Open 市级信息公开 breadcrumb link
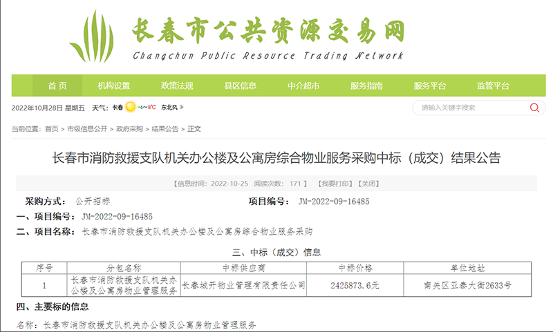 [87, 129]
